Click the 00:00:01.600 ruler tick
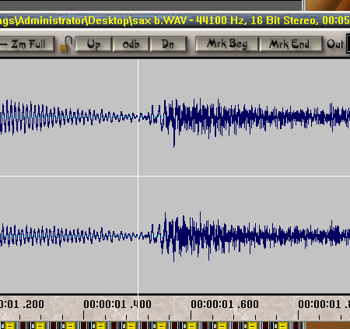 [x=191, y=315]
